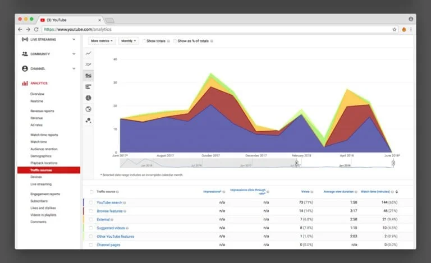431x263 pixels.
Task: Enable Show as % of totals
Action: (175, 41)
